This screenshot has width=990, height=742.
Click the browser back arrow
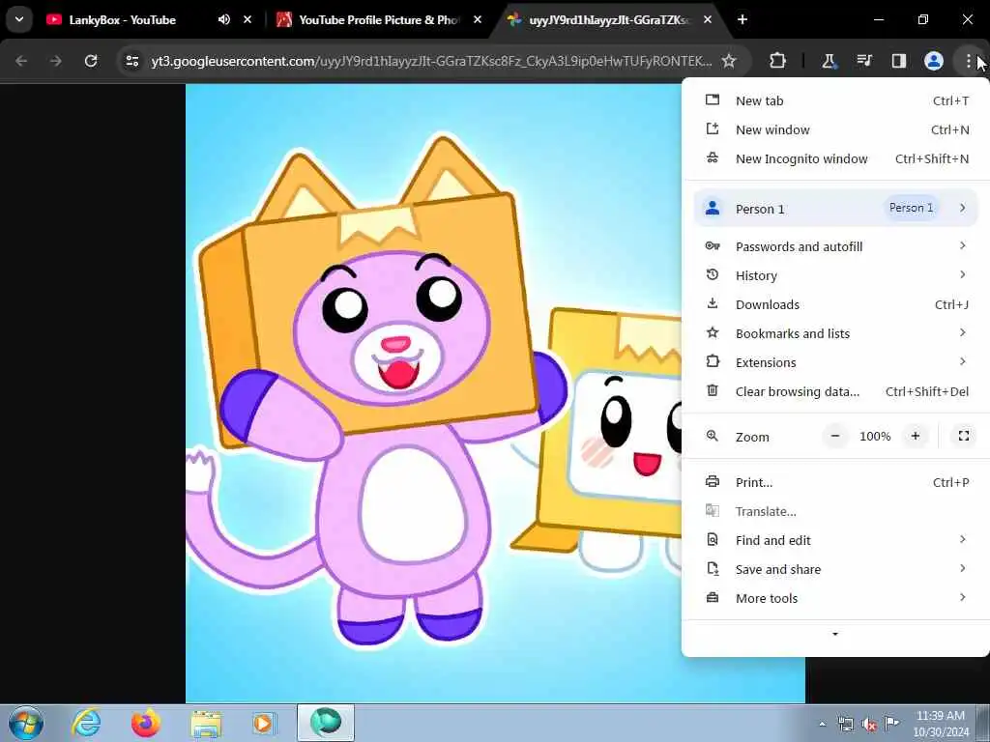coord(21,61)
